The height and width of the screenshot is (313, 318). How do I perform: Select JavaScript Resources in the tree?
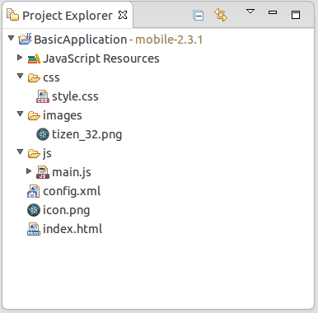coord(101,58)
